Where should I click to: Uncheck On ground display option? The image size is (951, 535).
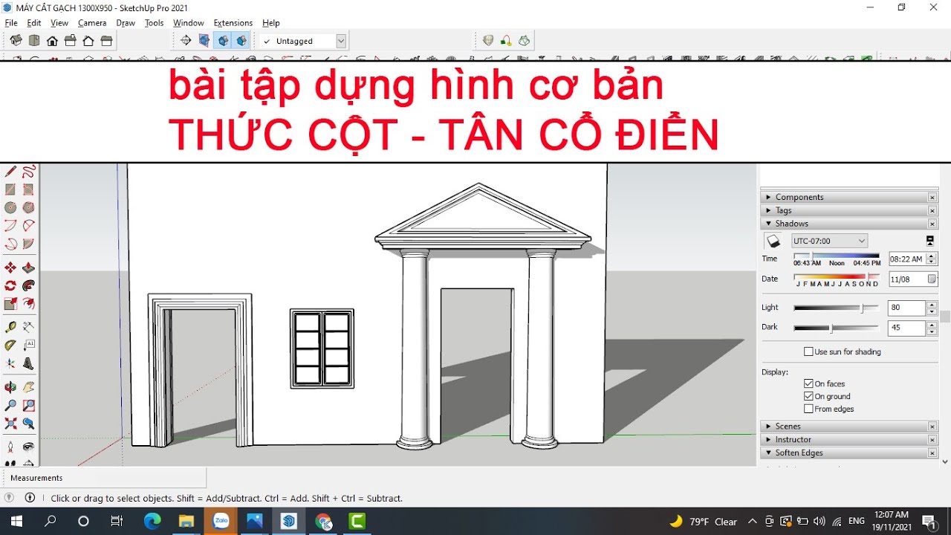(808, 396)
